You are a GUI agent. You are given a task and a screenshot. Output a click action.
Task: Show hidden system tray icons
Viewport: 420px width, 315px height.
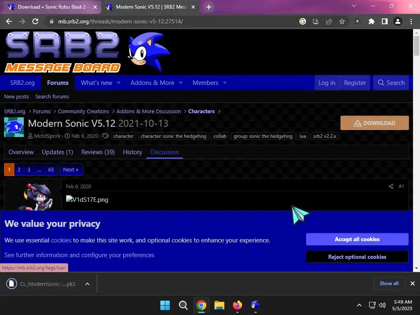[359, 305]
